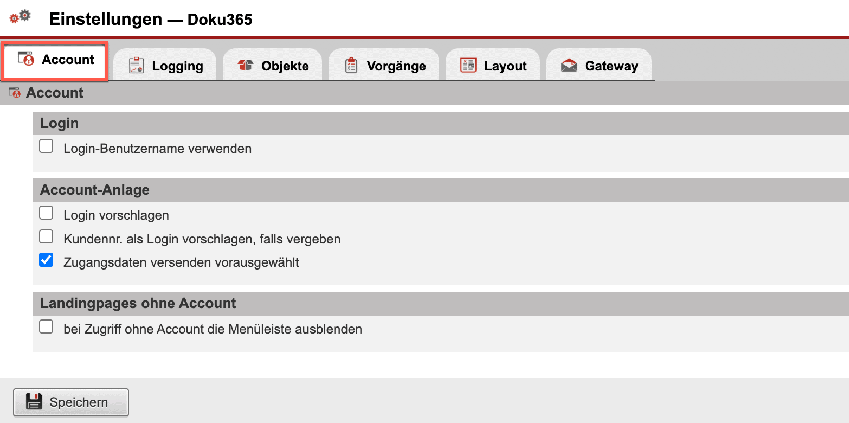Click the floppy disk icon on Speichern
The width and height of the screenshot is (849, 423).
[34, 402]
